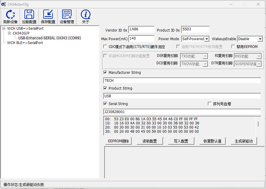
Task: Click the EEPROM erase (EEPROM擦除) button
Action: tap(119, 141)
